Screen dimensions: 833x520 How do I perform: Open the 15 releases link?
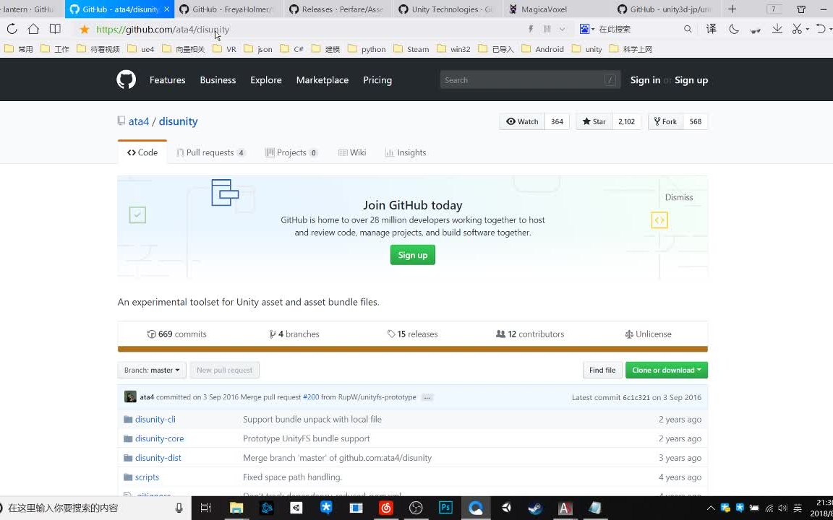click(413, 334)
